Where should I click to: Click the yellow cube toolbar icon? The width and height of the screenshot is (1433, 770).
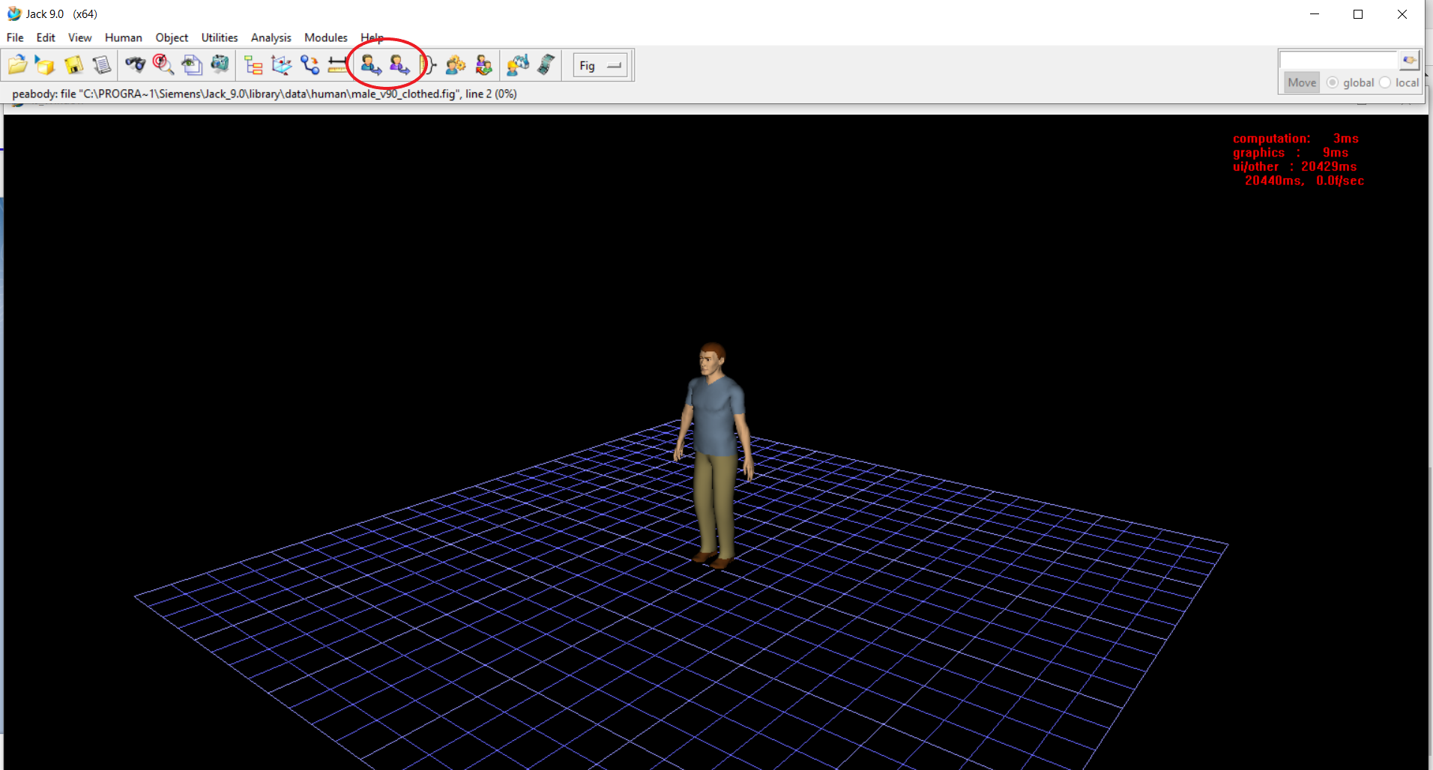[45, 65]
